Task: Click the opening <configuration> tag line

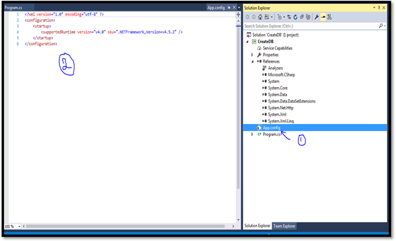Action: click(x=40, y=20)
